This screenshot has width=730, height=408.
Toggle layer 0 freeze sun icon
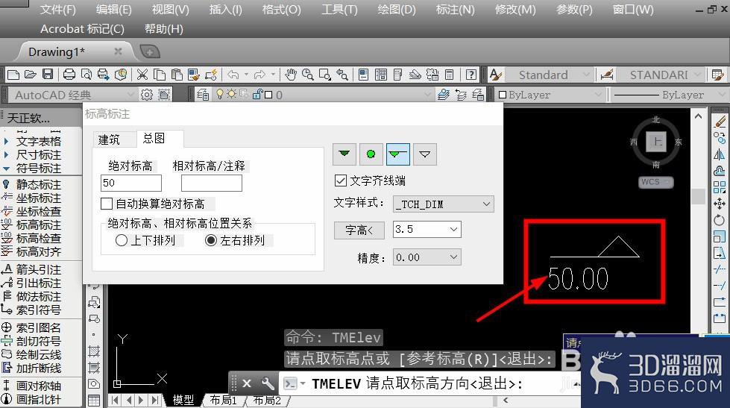point(231,94)
